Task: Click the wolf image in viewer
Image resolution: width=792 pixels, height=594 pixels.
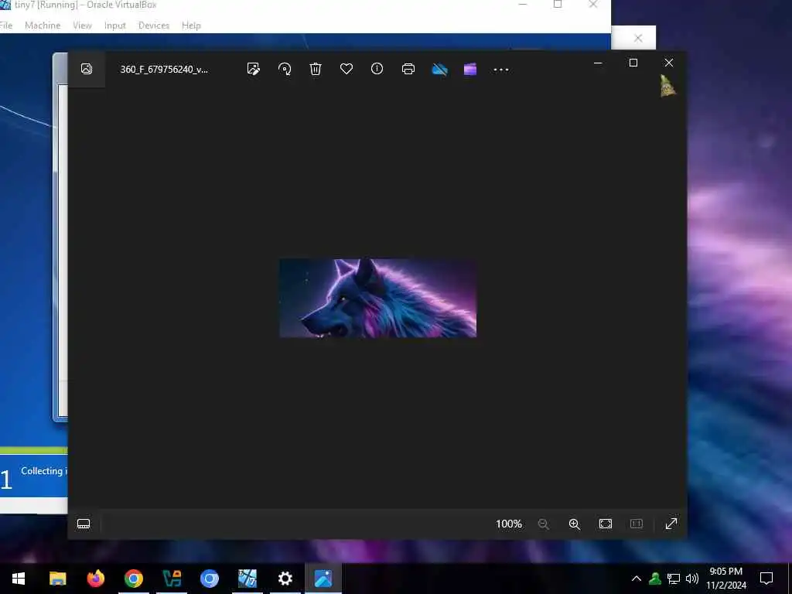Action: 377,298
